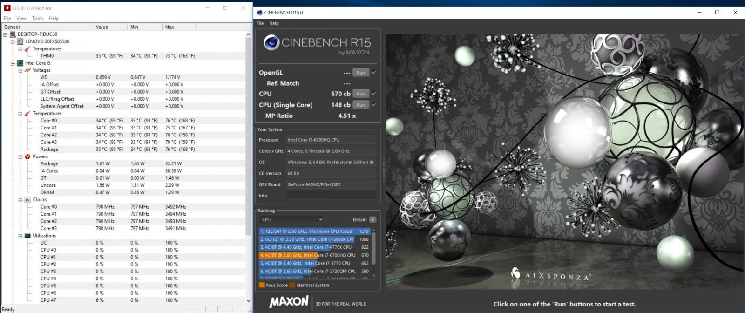Select the i7-3770 ranking entry
Viewport: 745px width, 313px height.
point(314,263)
